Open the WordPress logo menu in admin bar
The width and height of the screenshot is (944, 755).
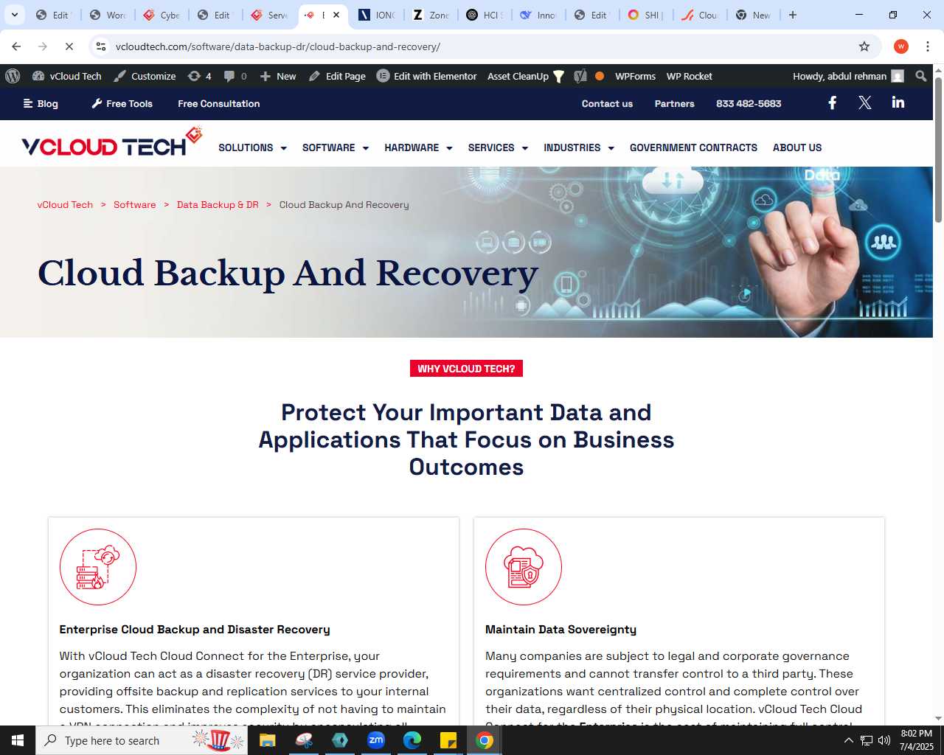click(x=13, y=76)
